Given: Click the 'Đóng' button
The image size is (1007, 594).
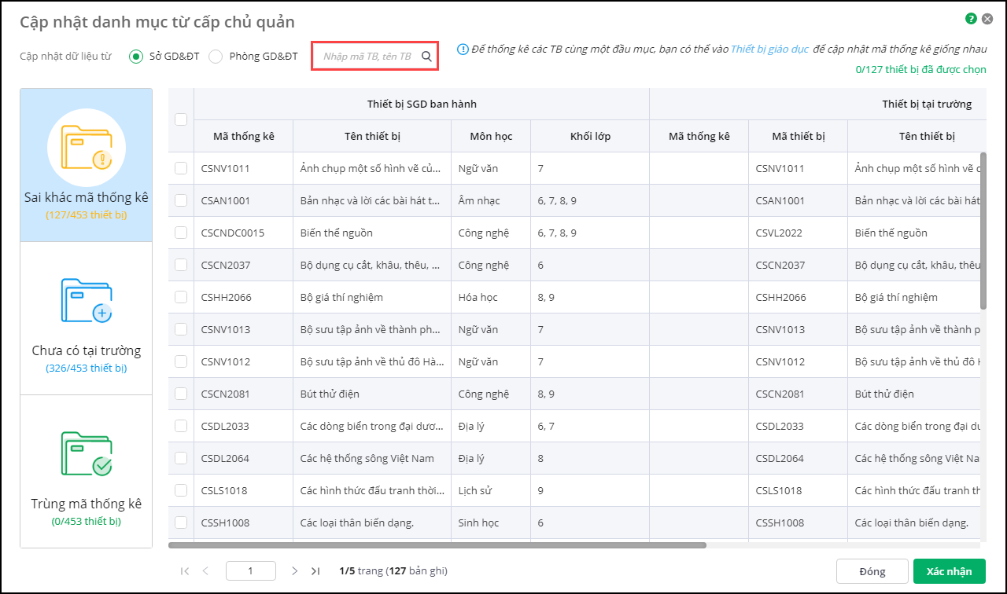Looking at the screenshot, I should pos(872,571).
